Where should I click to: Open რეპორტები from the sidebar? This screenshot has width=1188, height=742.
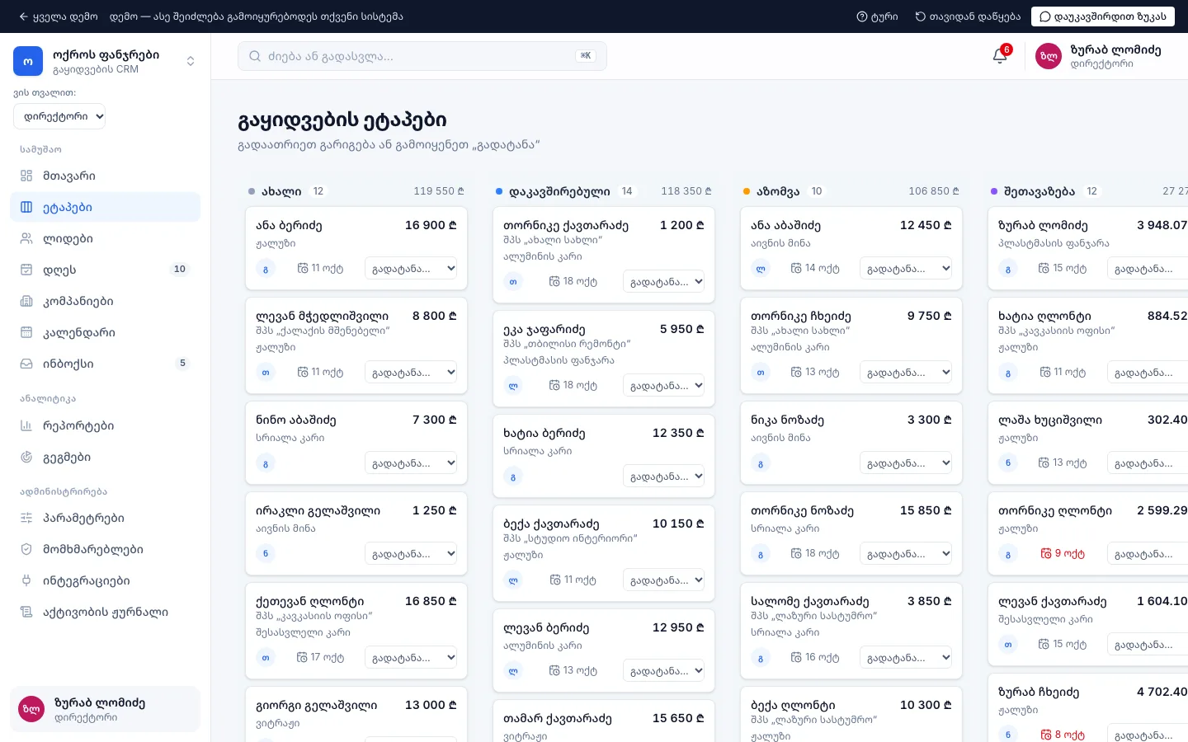(x=105, y=425)
